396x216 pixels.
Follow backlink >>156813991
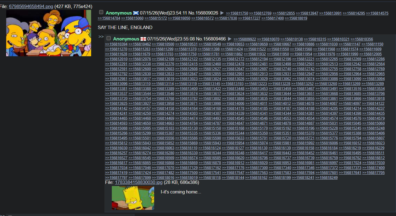click(x=331, y=13)
